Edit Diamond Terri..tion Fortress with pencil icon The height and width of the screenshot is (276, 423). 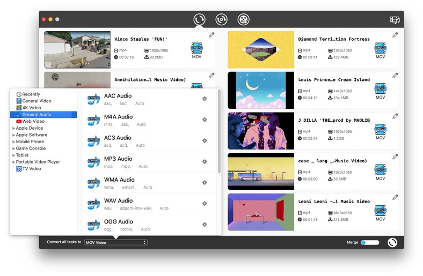[395, 35]
